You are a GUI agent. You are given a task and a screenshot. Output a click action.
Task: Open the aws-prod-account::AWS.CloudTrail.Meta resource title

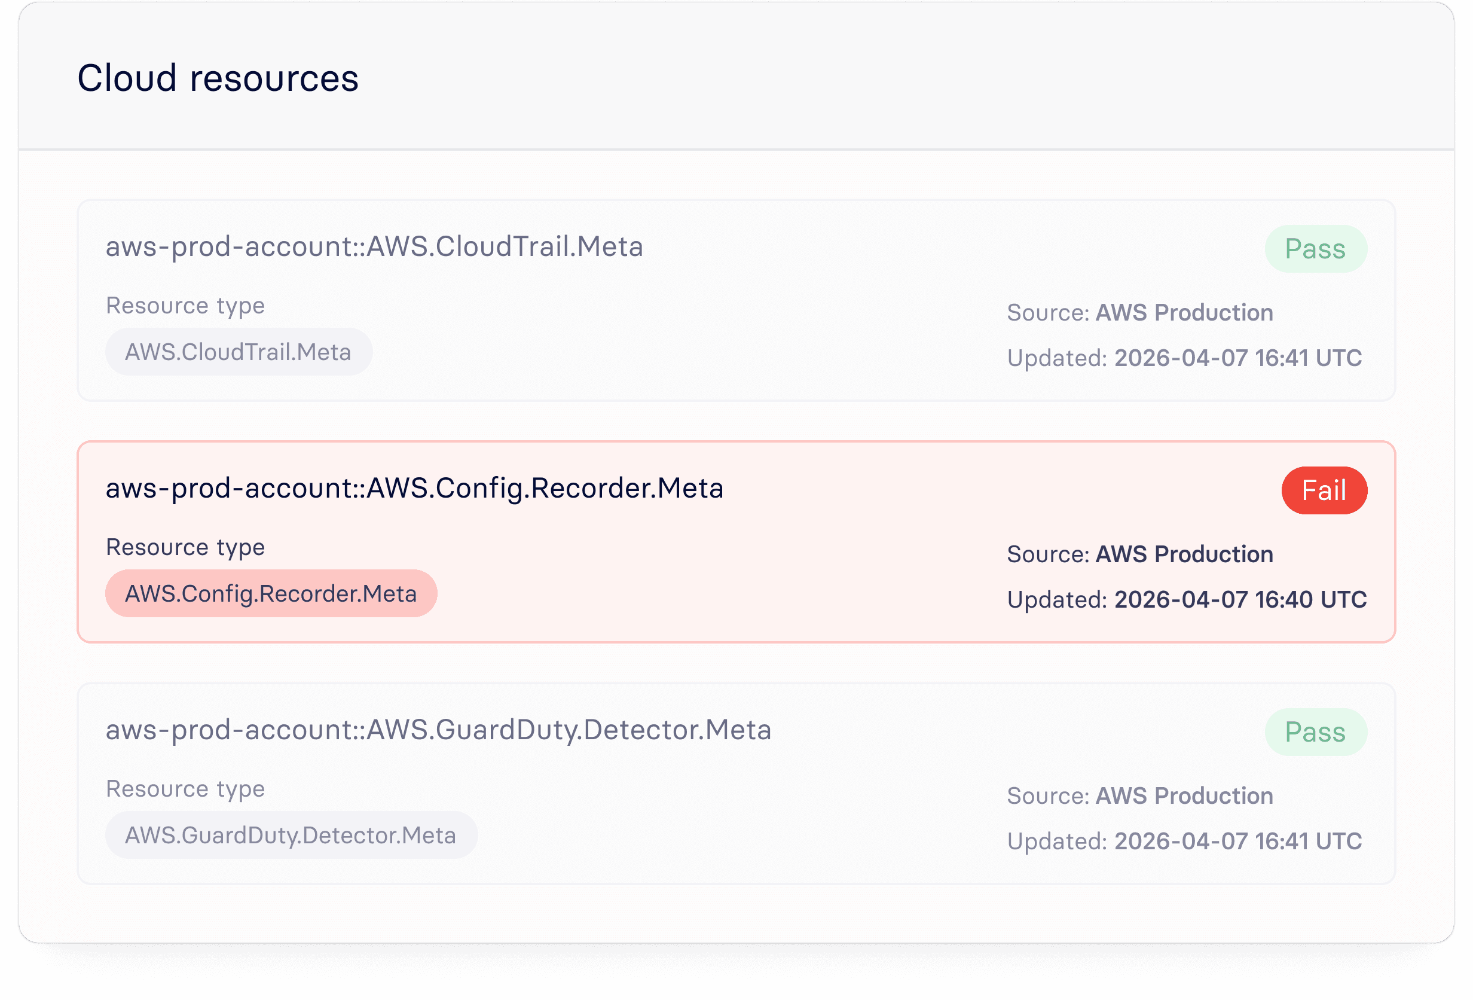[x=374, y=246]
